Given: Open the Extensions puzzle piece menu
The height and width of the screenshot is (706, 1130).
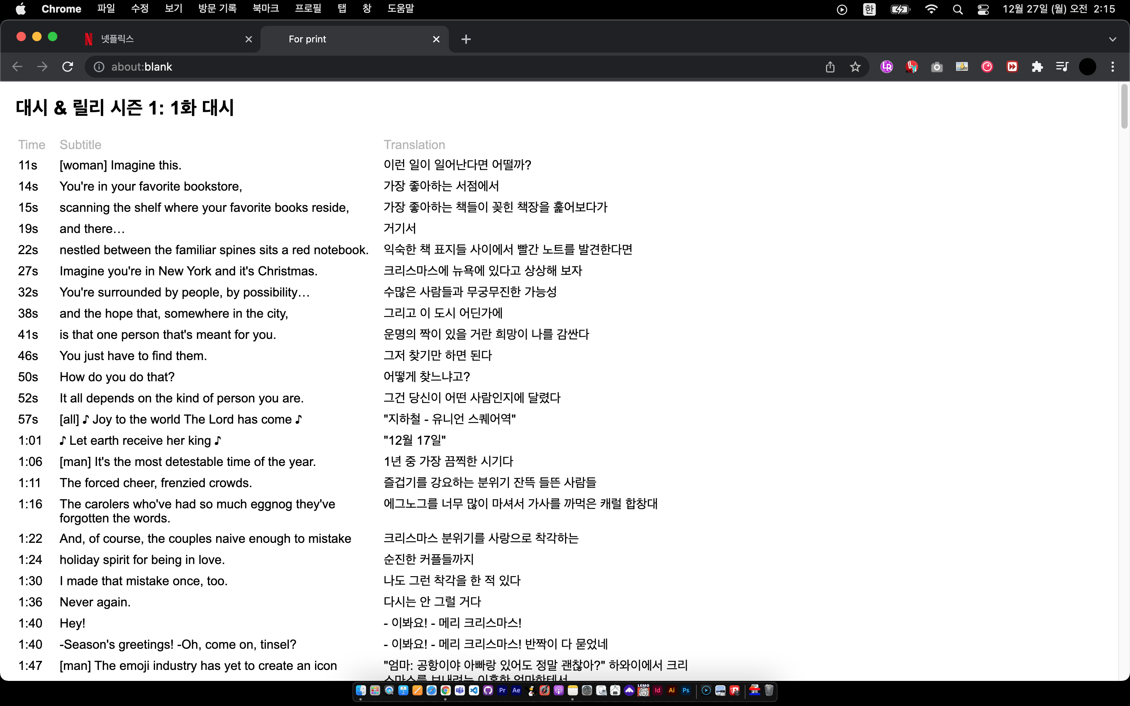Looking at the screenshot, I should (1037, 67).
